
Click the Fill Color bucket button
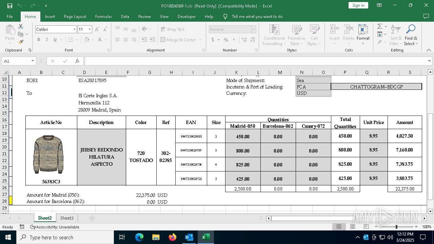(x=86, y=40)
